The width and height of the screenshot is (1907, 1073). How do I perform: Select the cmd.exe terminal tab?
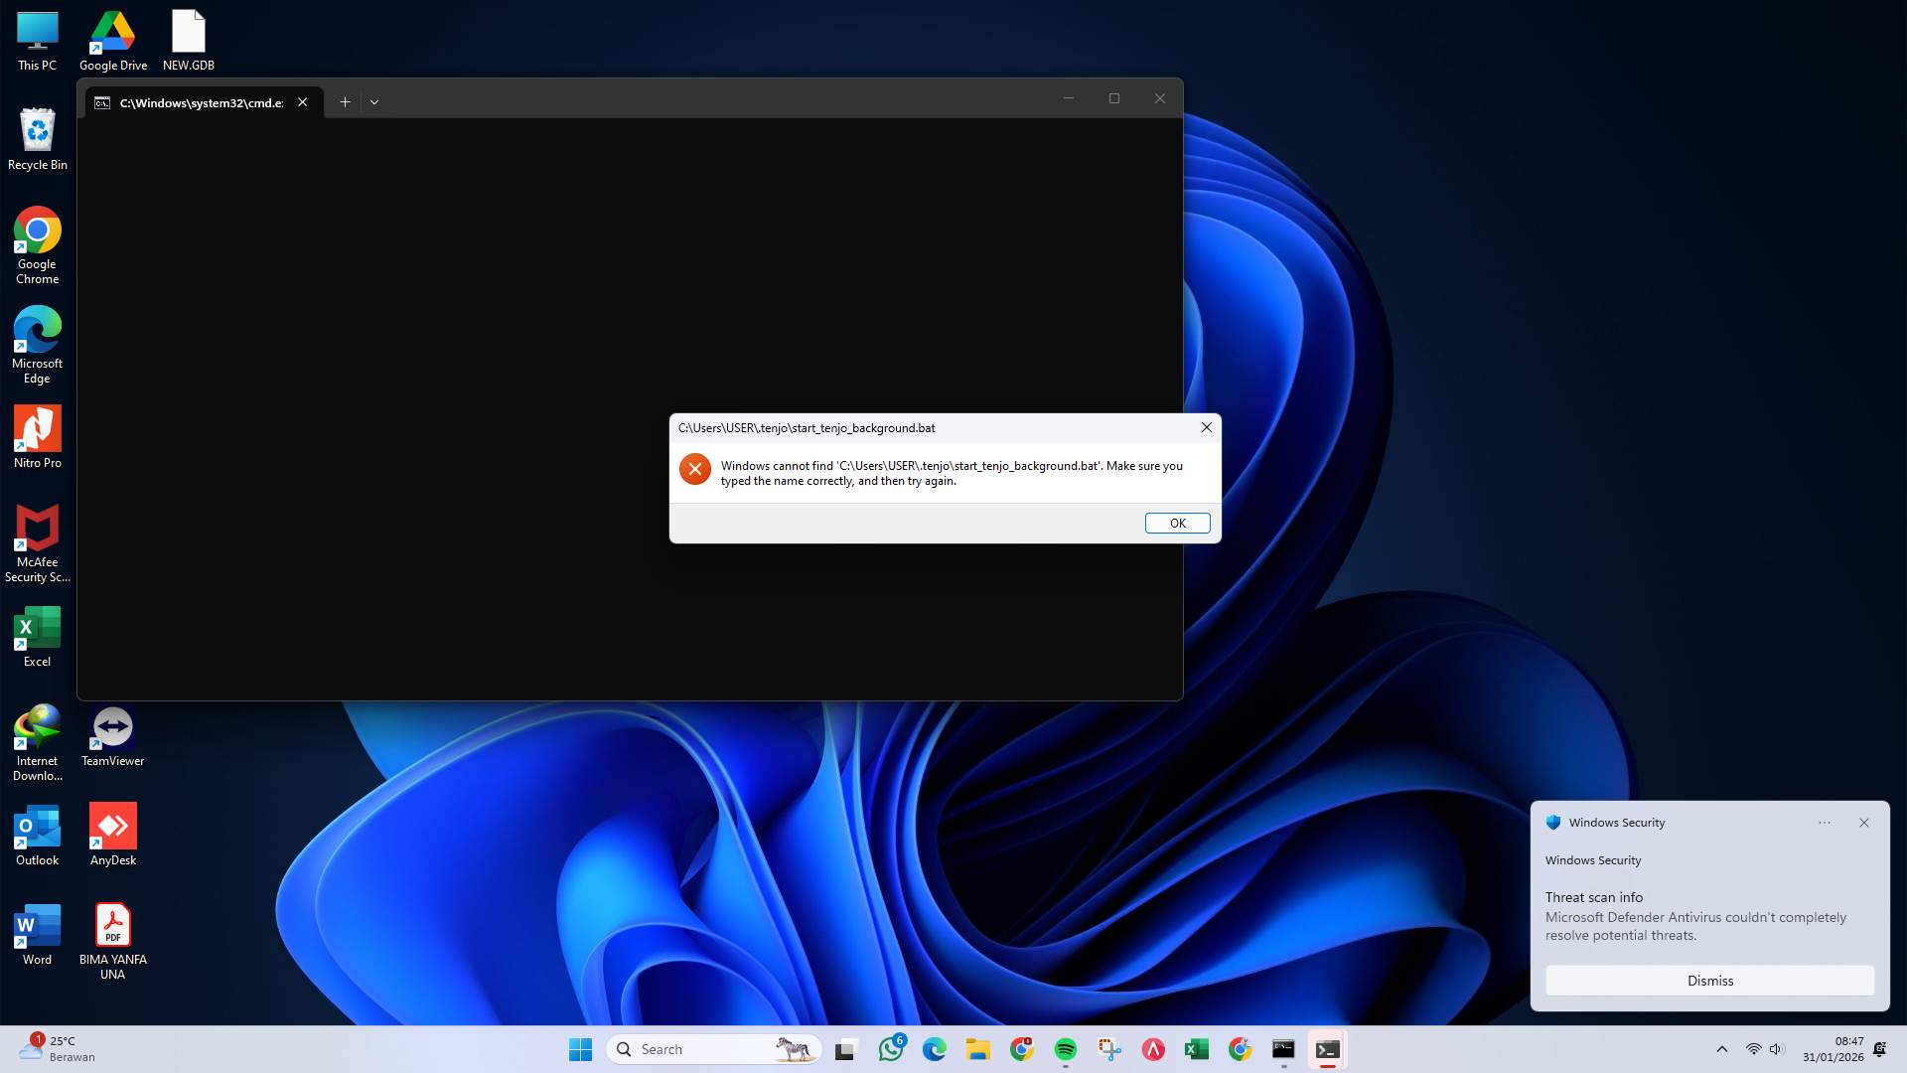click(199, 101)
